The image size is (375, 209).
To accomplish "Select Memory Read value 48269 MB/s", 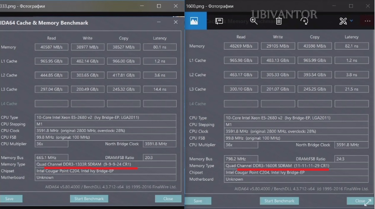I will tap(241, 46).
